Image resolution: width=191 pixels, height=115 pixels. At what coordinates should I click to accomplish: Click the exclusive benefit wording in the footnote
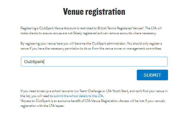75,101
